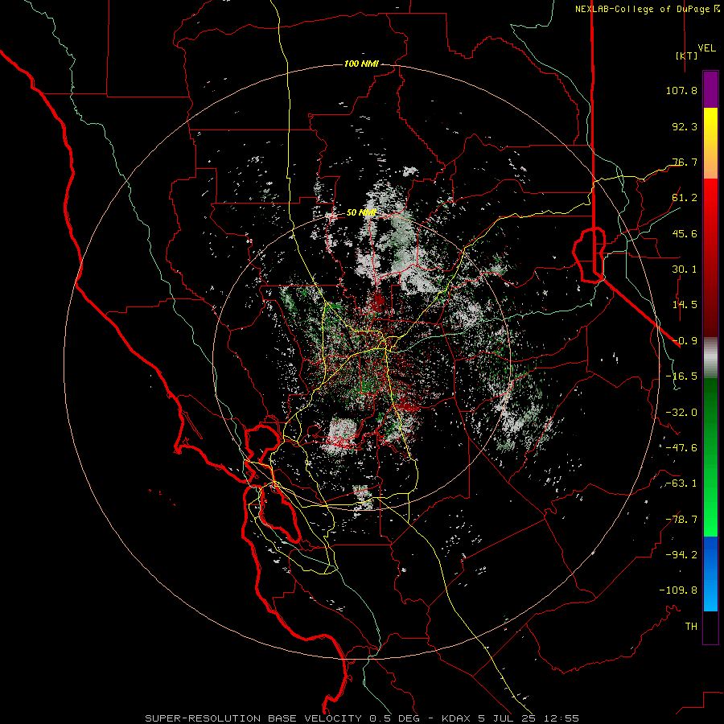Click the 76.7 legend value
This screenshot has width=724, height=724.
(x=685, y=162)
